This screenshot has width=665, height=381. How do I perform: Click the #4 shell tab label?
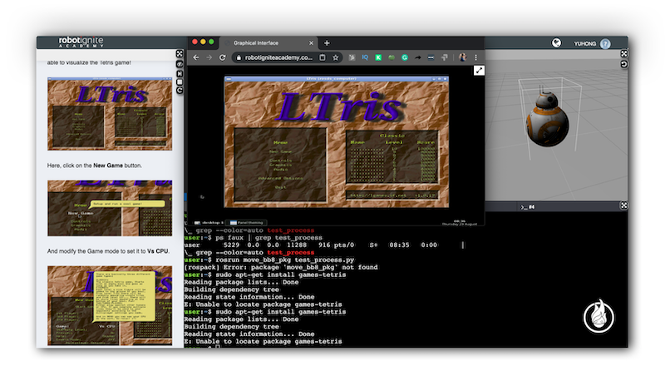[528, 207]
